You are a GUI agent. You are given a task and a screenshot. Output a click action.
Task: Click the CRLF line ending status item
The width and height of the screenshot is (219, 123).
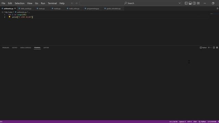point(195,122)
